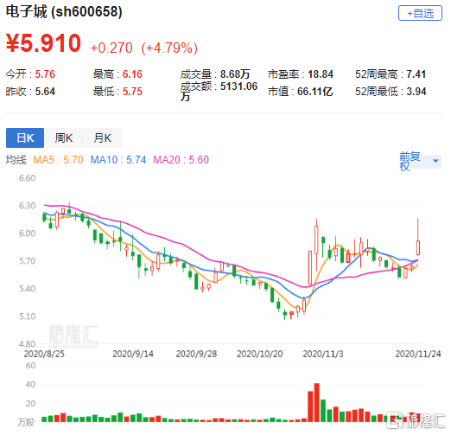Click the 2020/10/20 date axis label

[260, 354]
